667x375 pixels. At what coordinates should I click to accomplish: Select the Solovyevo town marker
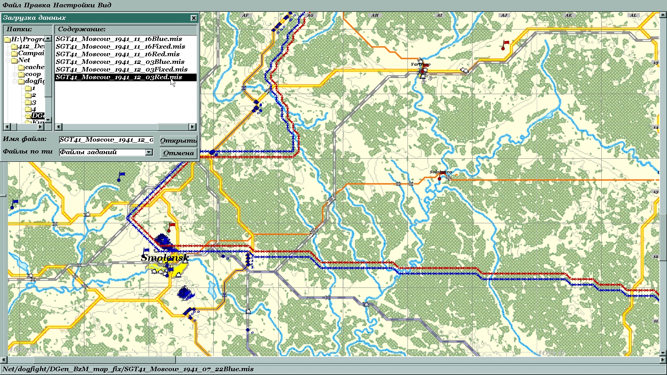pos(440,178)
